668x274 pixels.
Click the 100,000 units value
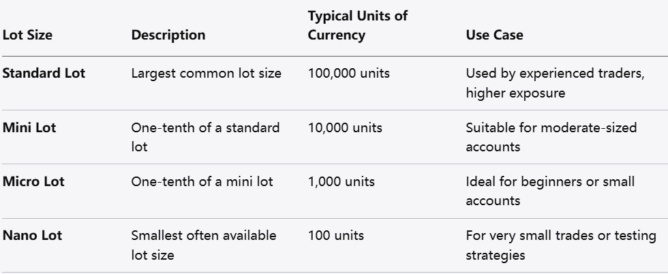click(349, 73)
